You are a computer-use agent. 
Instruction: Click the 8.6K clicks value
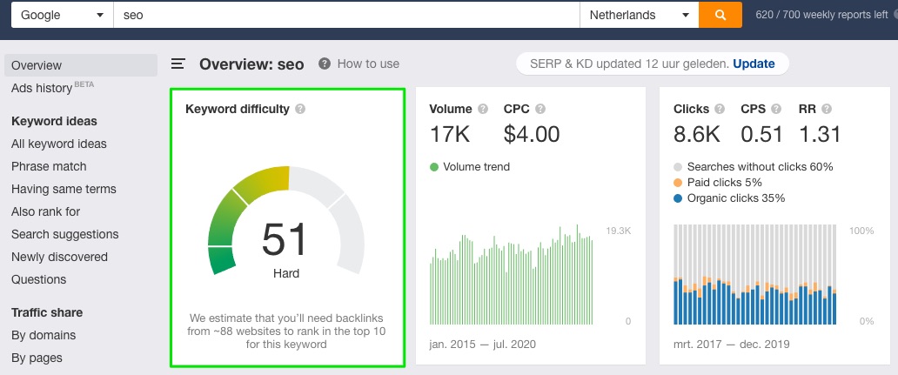(x=697, y=134)
